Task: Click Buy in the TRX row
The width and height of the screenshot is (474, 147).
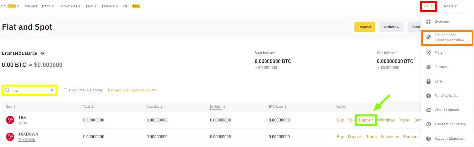Action: point(340,120)
